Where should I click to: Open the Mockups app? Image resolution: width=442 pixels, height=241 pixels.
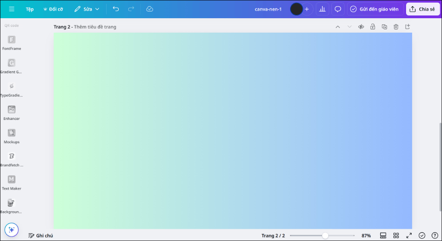[12, 137]
